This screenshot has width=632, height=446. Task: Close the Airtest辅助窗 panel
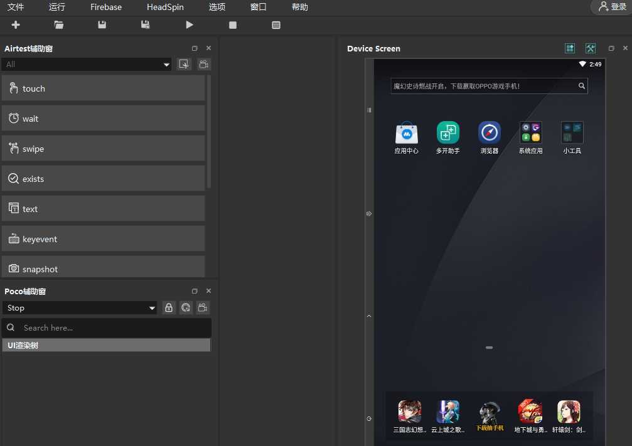click(x=208, y=48)
